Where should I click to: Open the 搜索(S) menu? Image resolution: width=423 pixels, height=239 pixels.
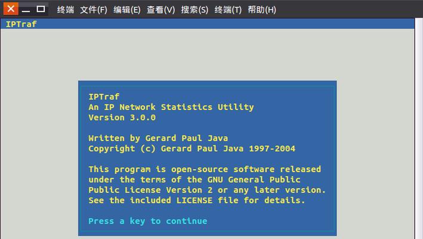194,10
